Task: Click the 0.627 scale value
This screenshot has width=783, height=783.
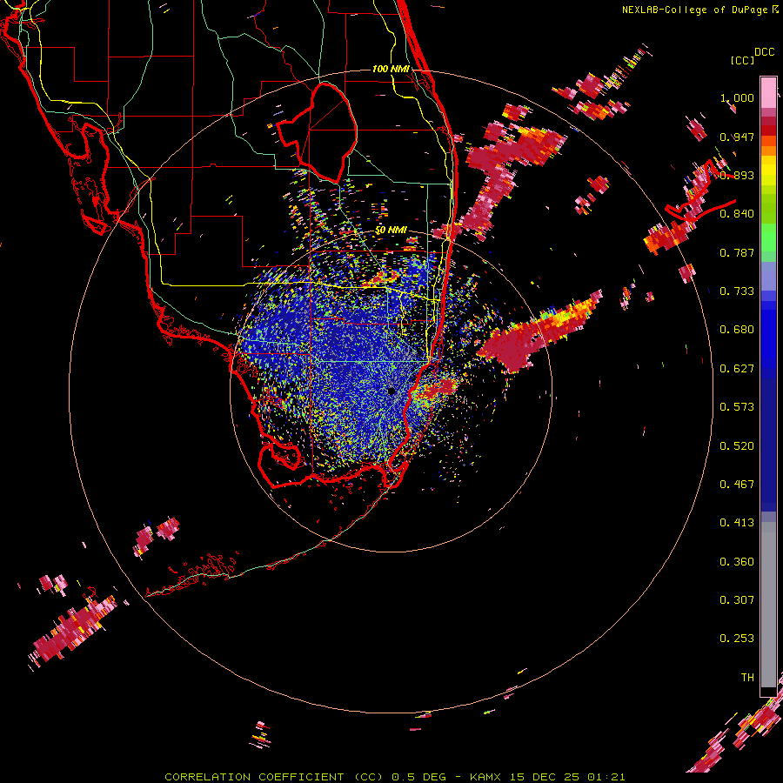Action: 737,369
